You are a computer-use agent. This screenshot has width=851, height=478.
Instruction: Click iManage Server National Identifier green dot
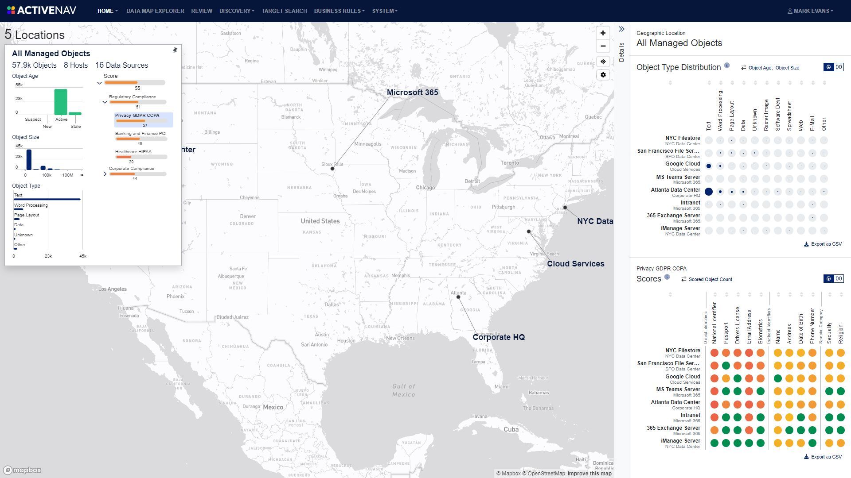pyautogui.click(x=714, y=443)
